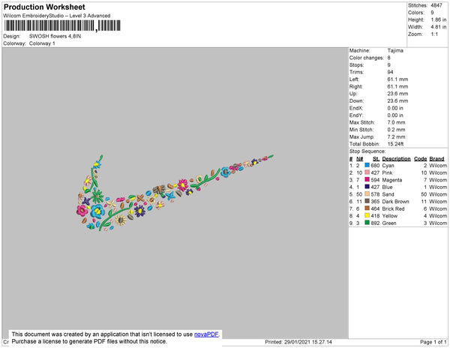Click the Height value 1.86 in

[439, 19]
